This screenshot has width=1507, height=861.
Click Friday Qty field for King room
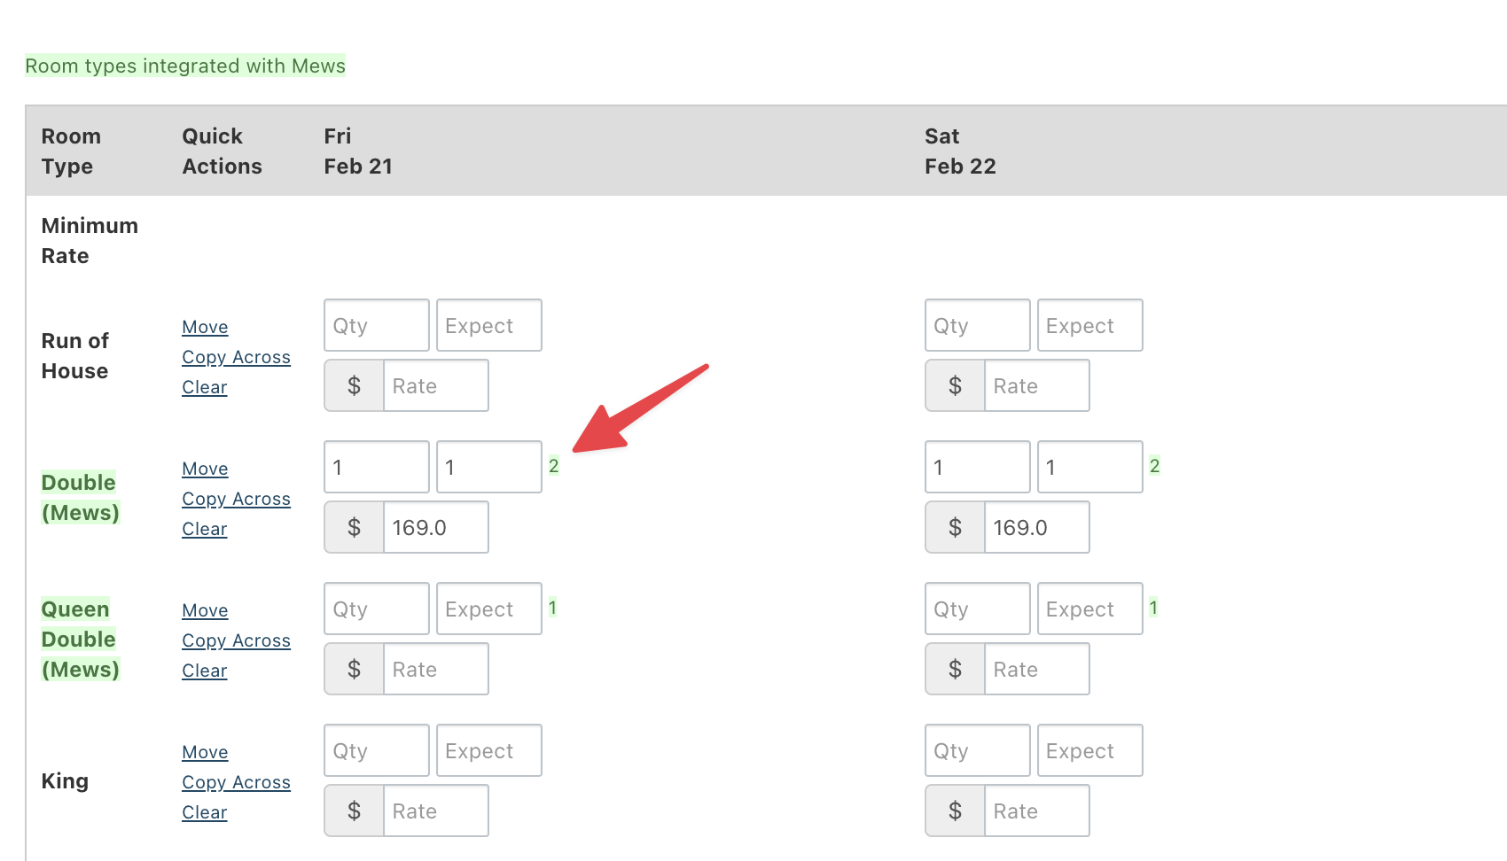pos(376,750)
